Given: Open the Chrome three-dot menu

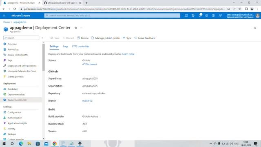Looking at the screenshot, I should pyautogui.click(x=257, y=9).
